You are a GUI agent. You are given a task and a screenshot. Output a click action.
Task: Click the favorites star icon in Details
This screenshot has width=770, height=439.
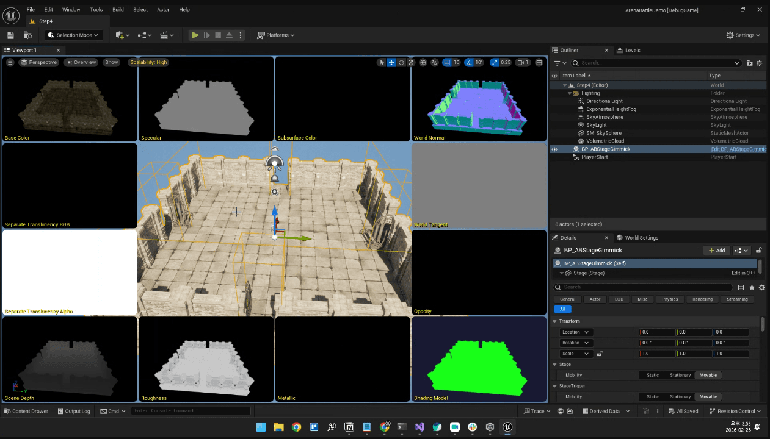point(752,287)
